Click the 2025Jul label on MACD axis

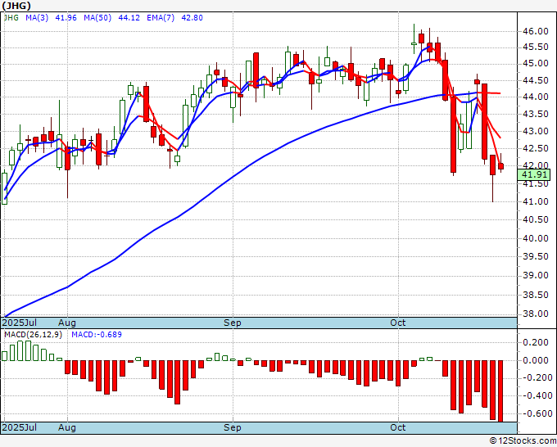click(x=20, y=427)
